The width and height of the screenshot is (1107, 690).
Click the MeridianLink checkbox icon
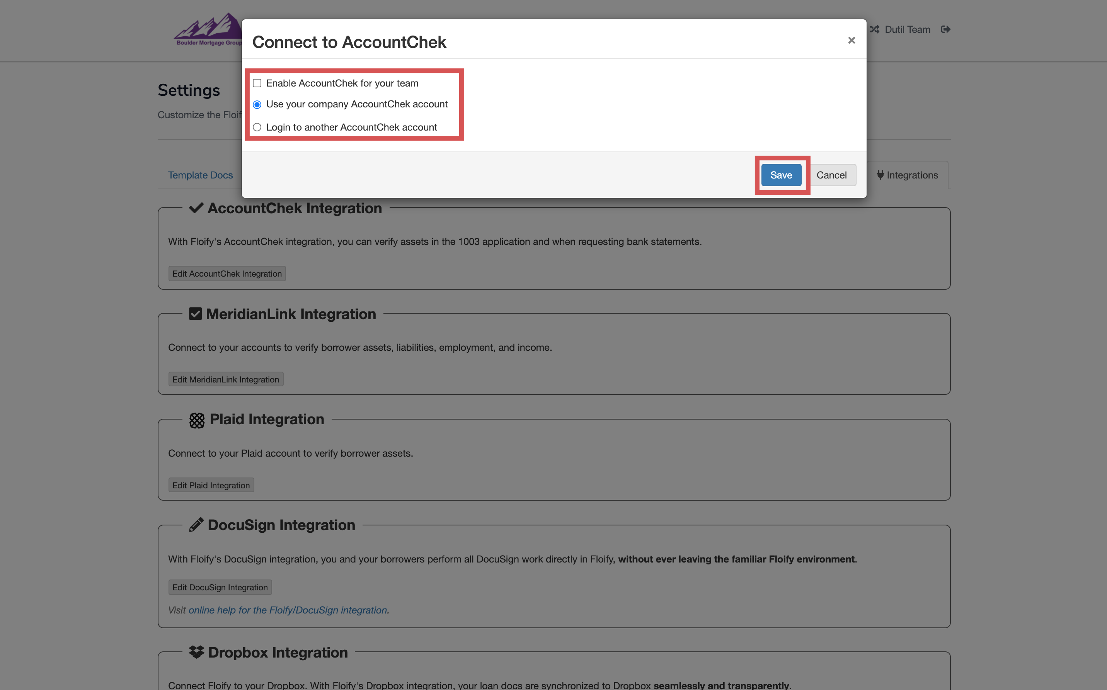(195, 314)
